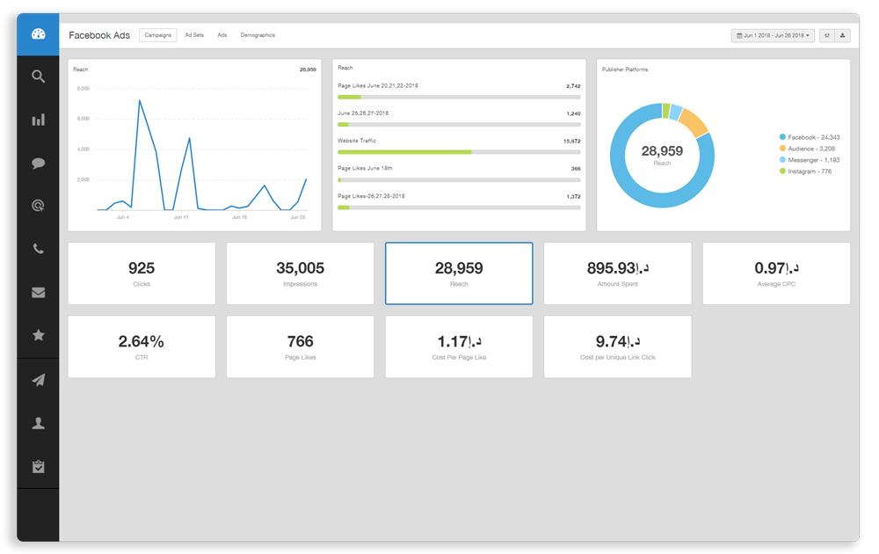This screenshot has height=554, width=879.
Task: Click the Messenger light blue legend swatch
Action: tap(782, 160)
